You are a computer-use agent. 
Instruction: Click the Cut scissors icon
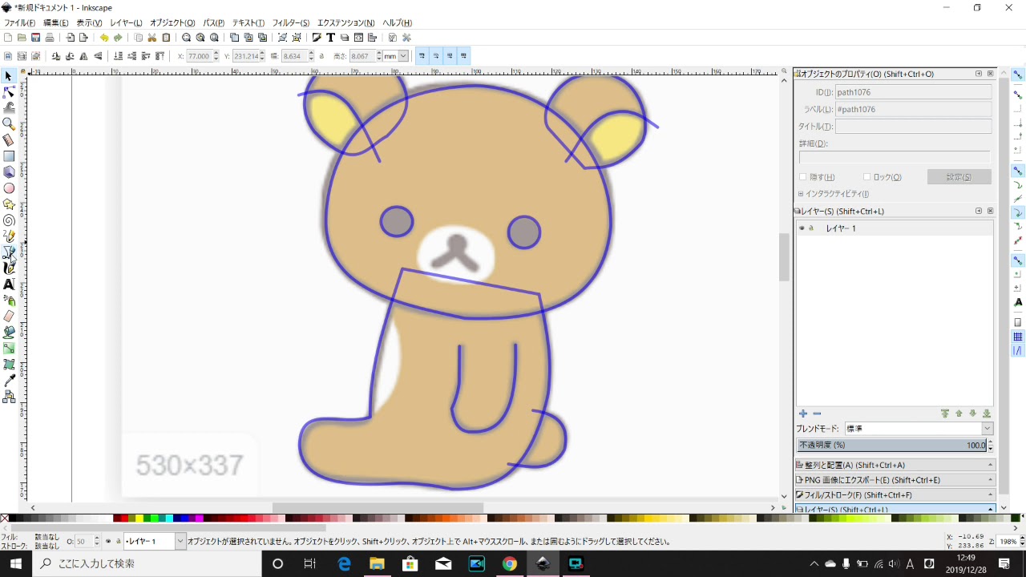tap(152, 38)
